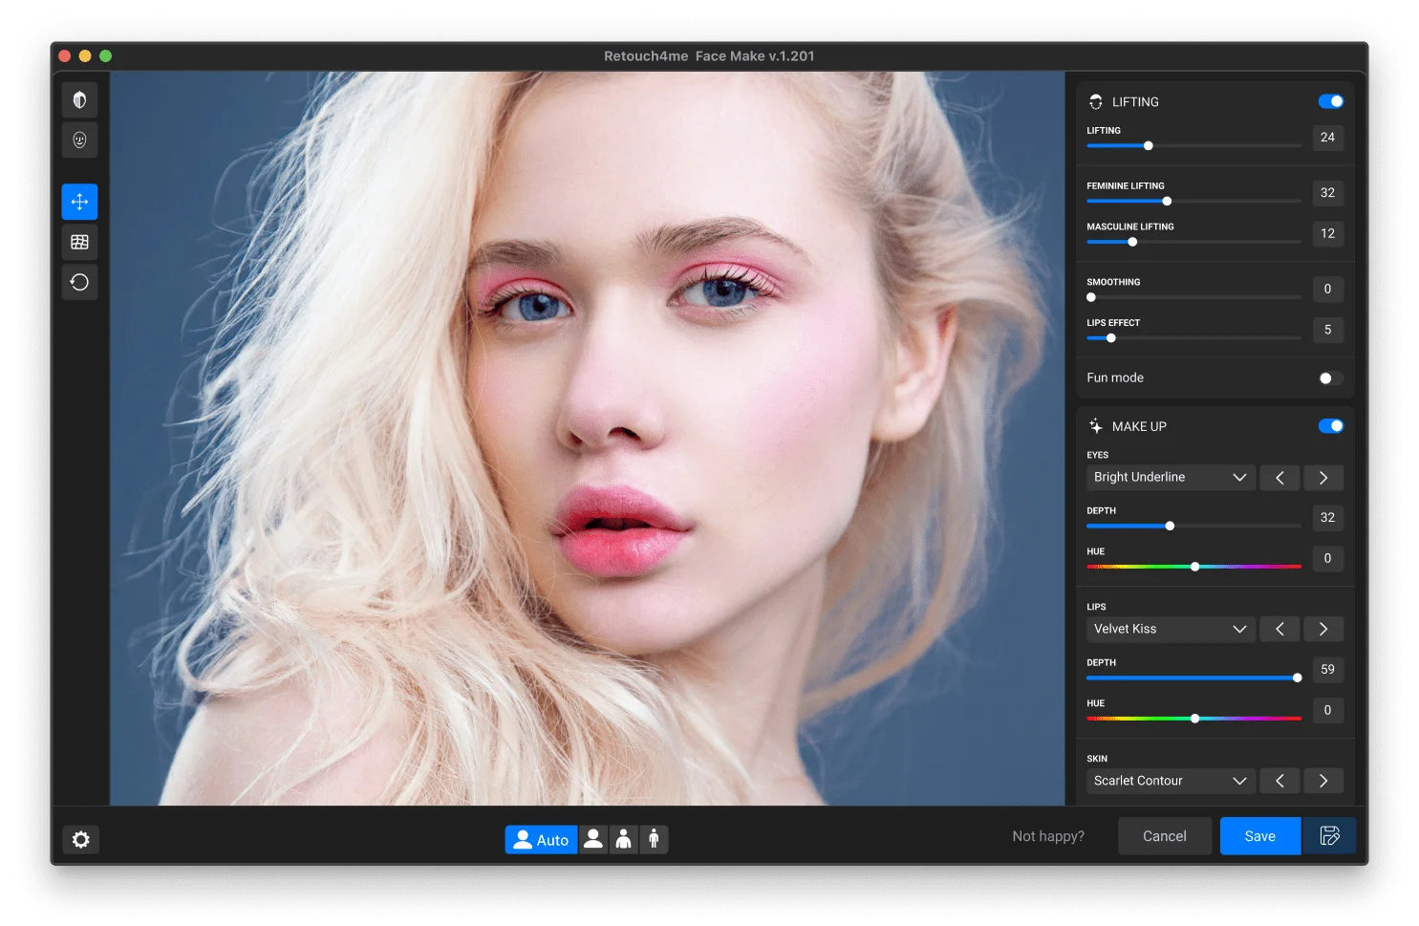The height and width of the screenshot is (926, 1419).
Task: Turn off the MAKE UP switch
Action: click(1330, 425)
